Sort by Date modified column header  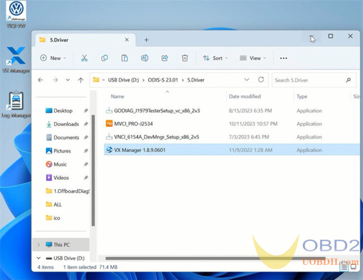tap(245, 96)
